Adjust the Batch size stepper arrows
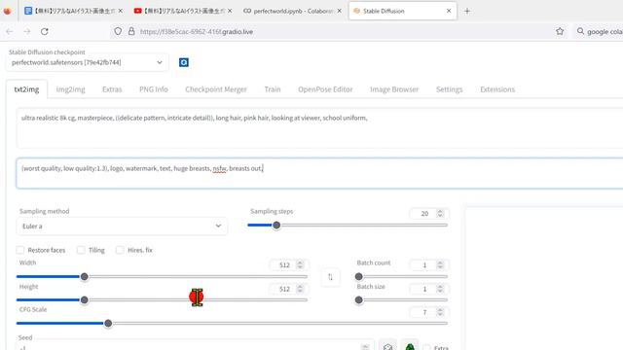 (440, 289)
